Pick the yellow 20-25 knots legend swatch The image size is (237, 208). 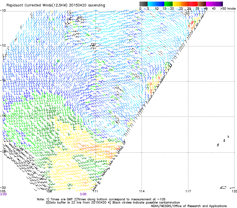tap(177, 4)
